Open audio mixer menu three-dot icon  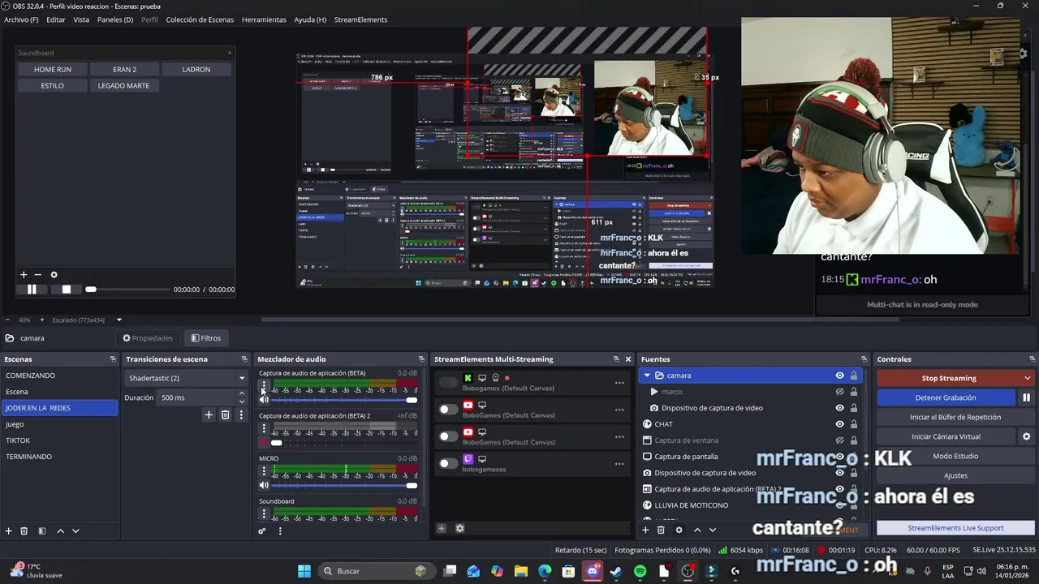(280, 531)
